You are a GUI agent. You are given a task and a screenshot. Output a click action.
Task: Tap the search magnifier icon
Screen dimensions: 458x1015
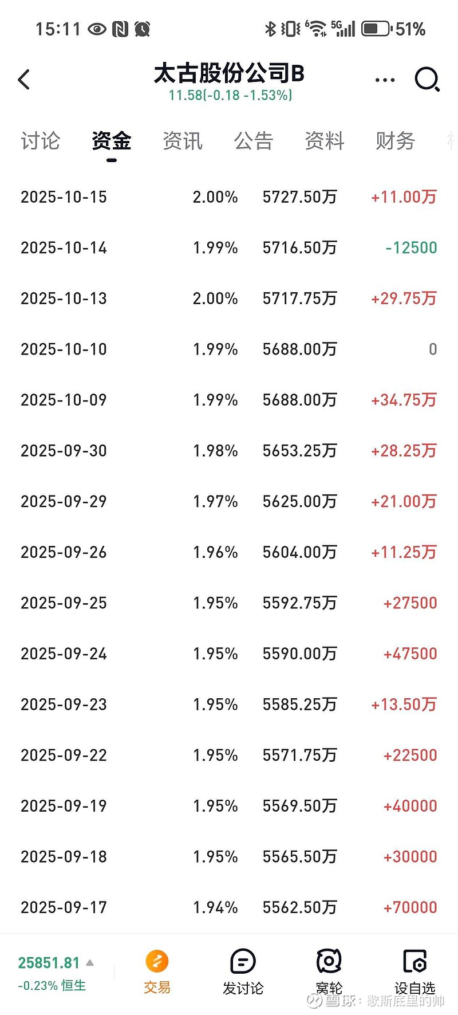pyautogui.click(x=427, y=80)
